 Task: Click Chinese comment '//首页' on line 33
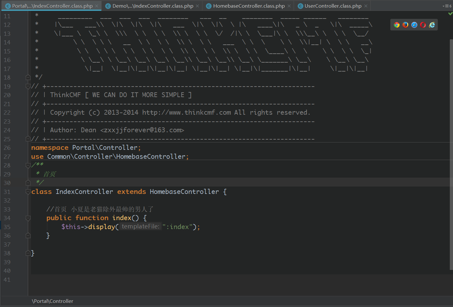coord(57,209)
